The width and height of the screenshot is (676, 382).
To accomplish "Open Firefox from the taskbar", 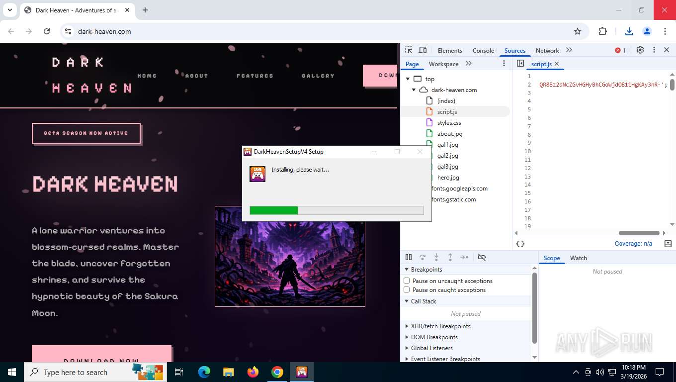I will pyautogui.click(x=253, y=372).
